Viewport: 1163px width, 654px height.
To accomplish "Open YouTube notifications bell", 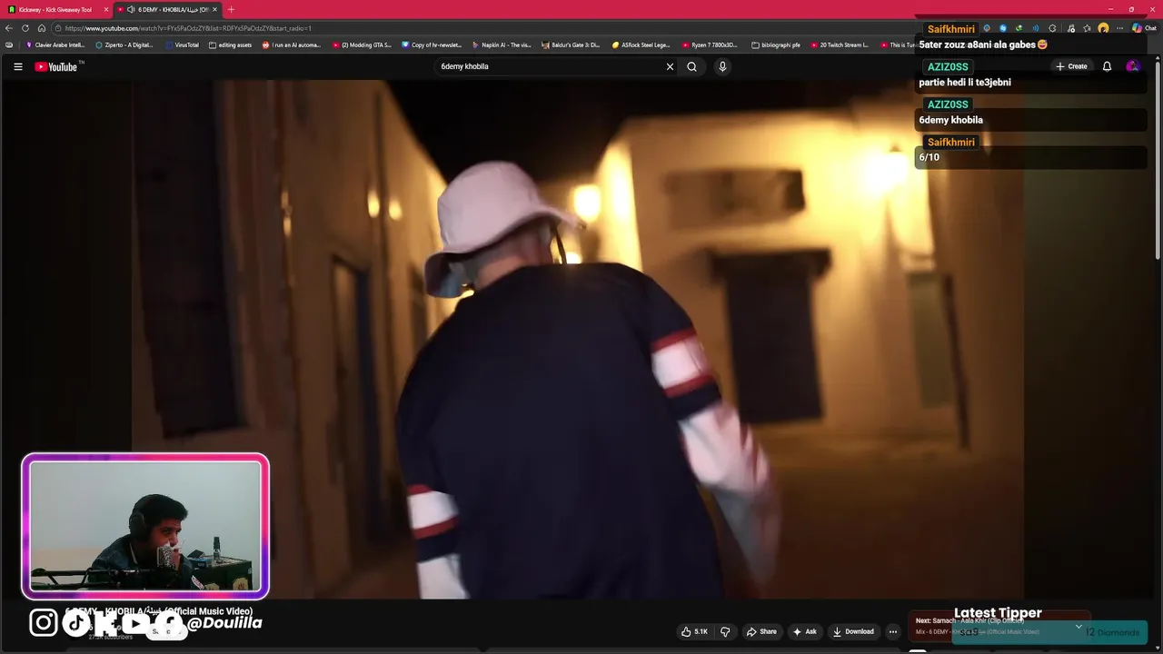I will coord(1107,66).
